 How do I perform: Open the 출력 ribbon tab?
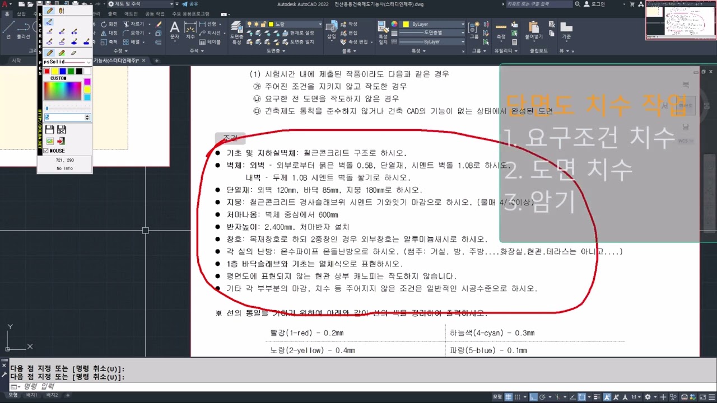(x=112, y=13)
